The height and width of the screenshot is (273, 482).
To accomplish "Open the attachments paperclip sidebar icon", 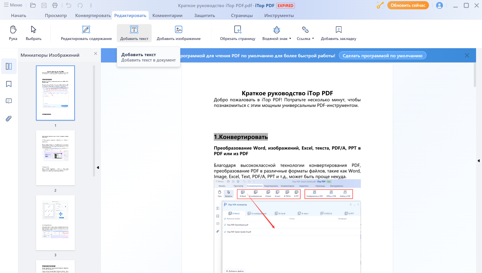I will pyautogui.click(x=9, y=118).
